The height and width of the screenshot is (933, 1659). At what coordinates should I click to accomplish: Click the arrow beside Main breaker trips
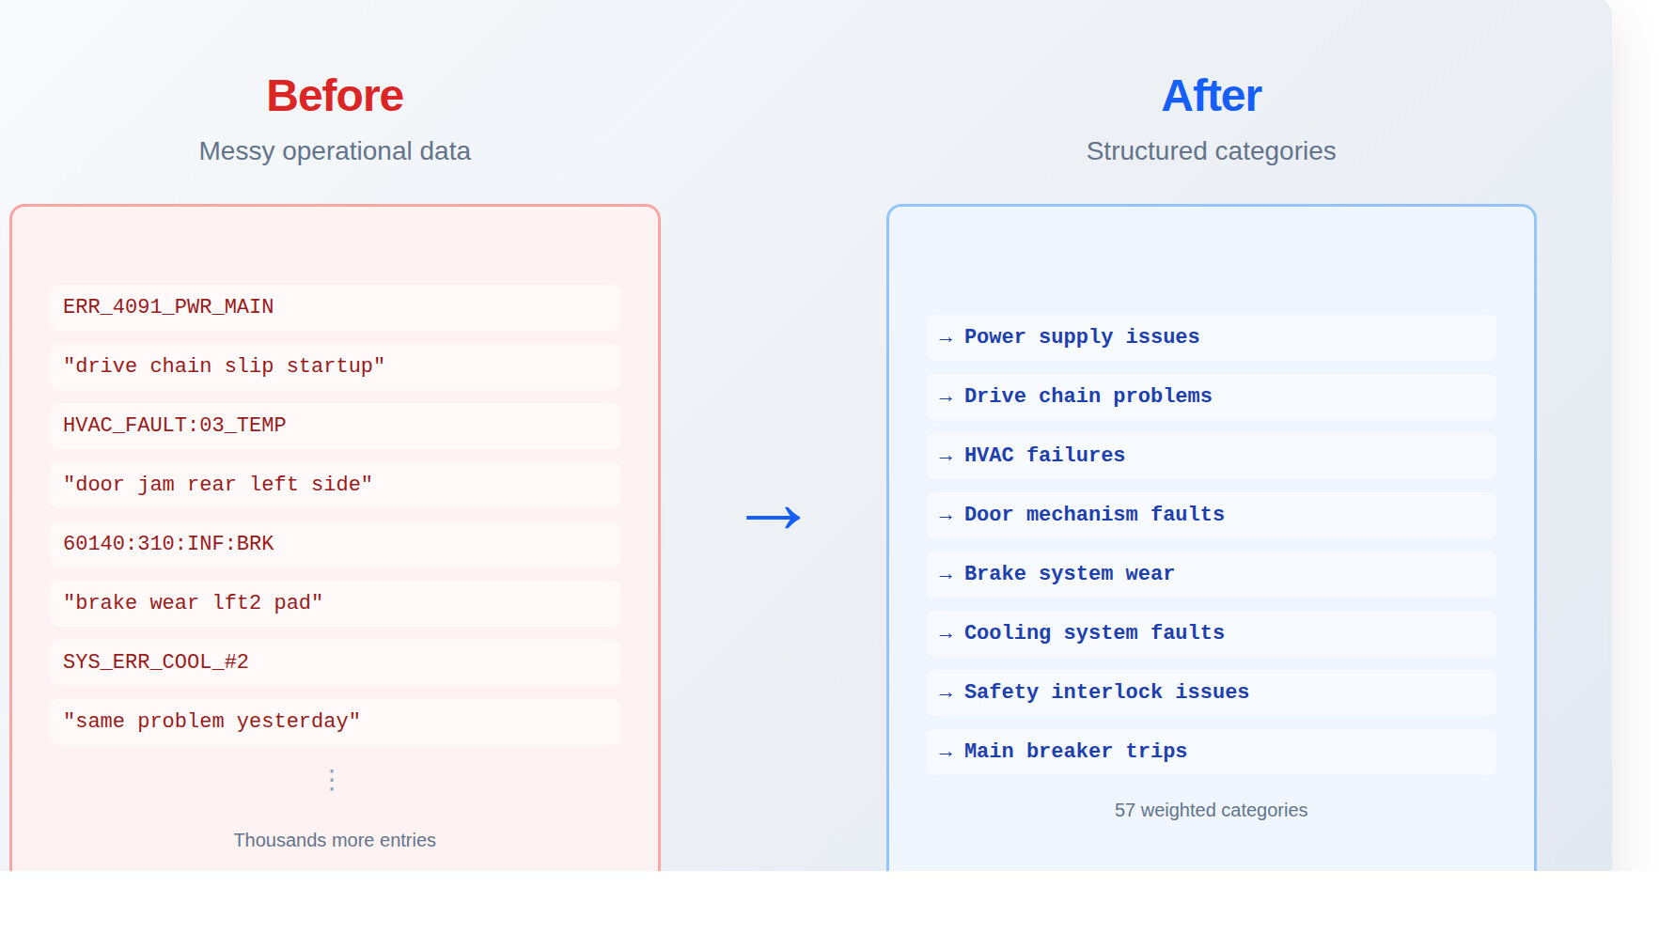(x=946, y=753)
